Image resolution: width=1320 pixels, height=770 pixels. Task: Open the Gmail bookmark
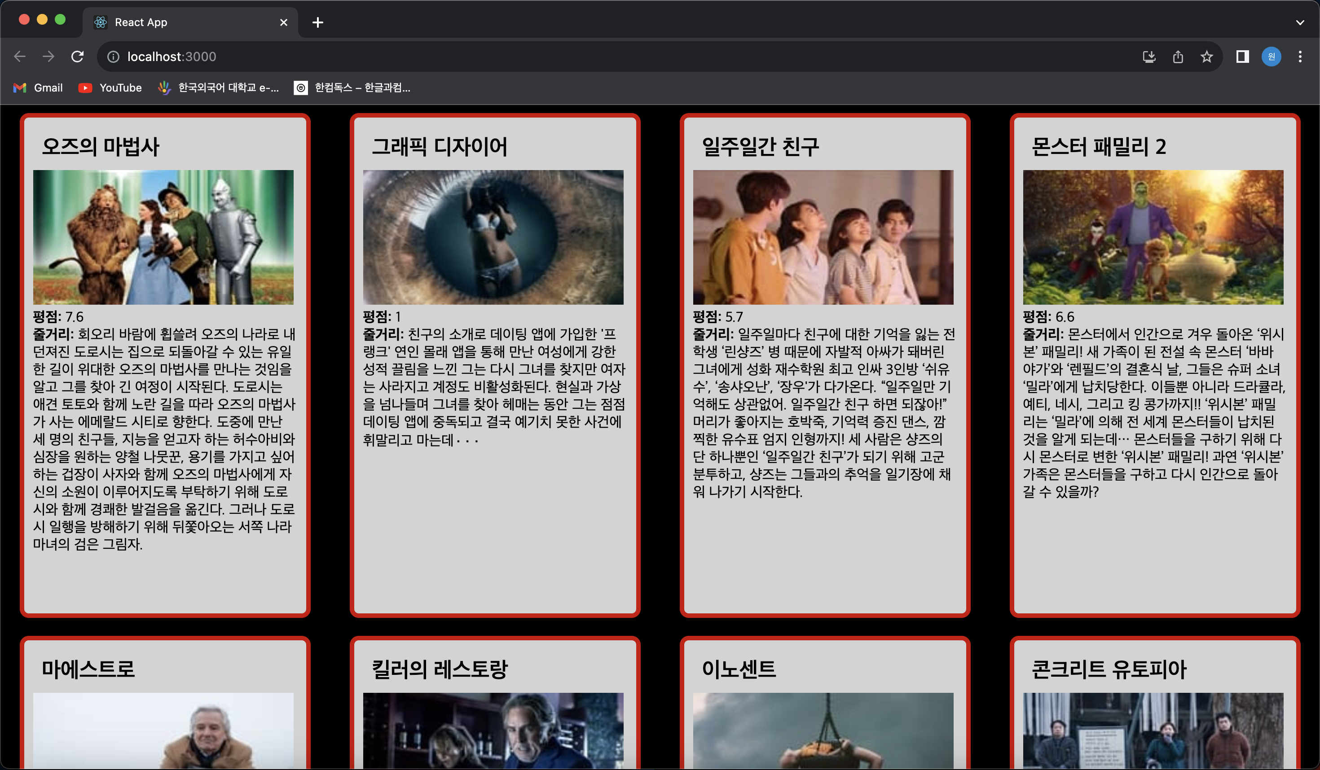(38, 87)
